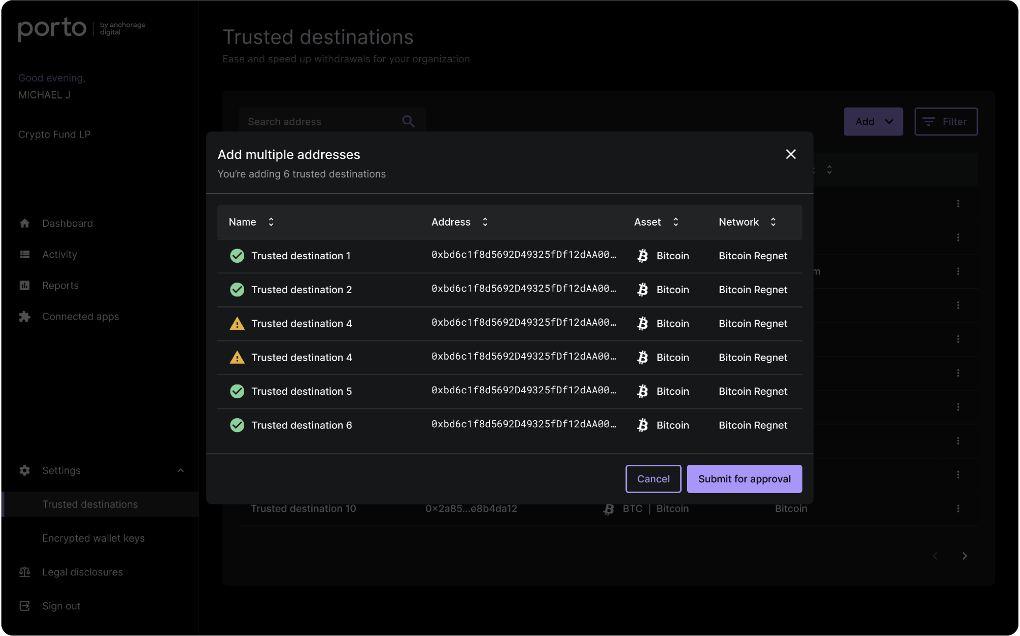The width and height of the screenshot is (1020, 636).
Task: Click the search magnifier icon
Action: coord(408,121)
